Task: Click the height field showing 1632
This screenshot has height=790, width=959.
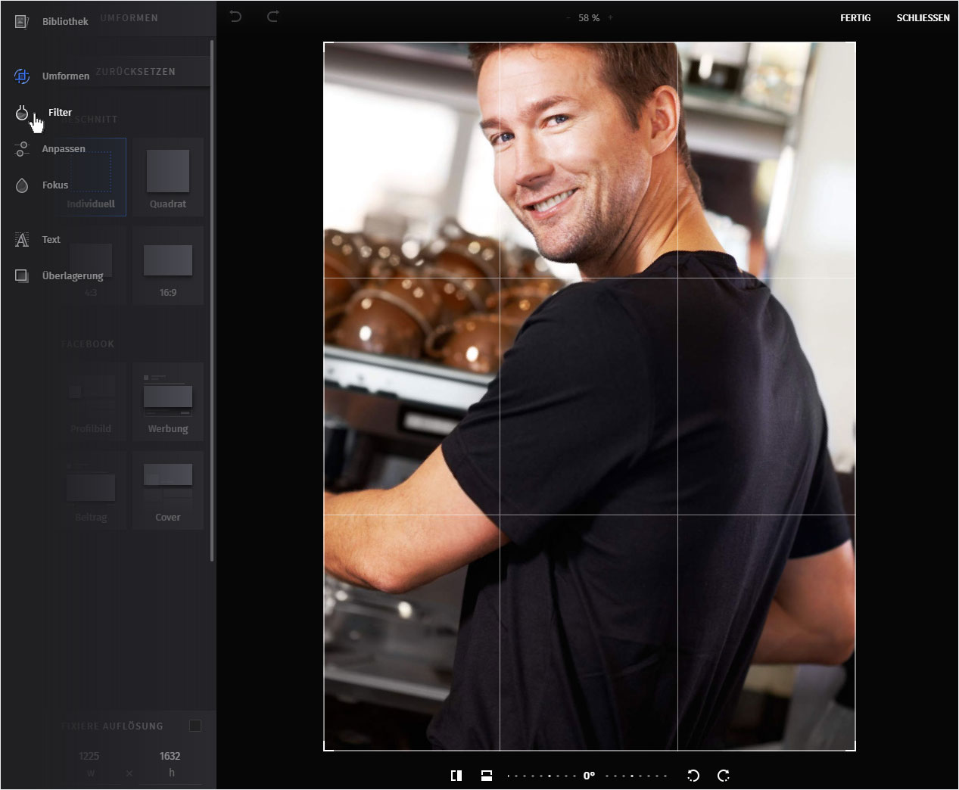Action: [170, 764]
